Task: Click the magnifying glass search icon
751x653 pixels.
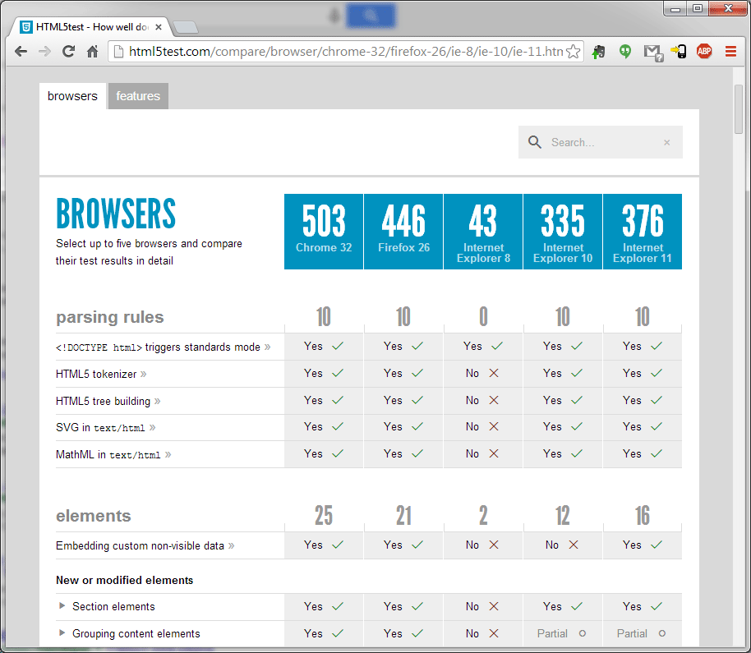Action: click(x=535, y=142)
